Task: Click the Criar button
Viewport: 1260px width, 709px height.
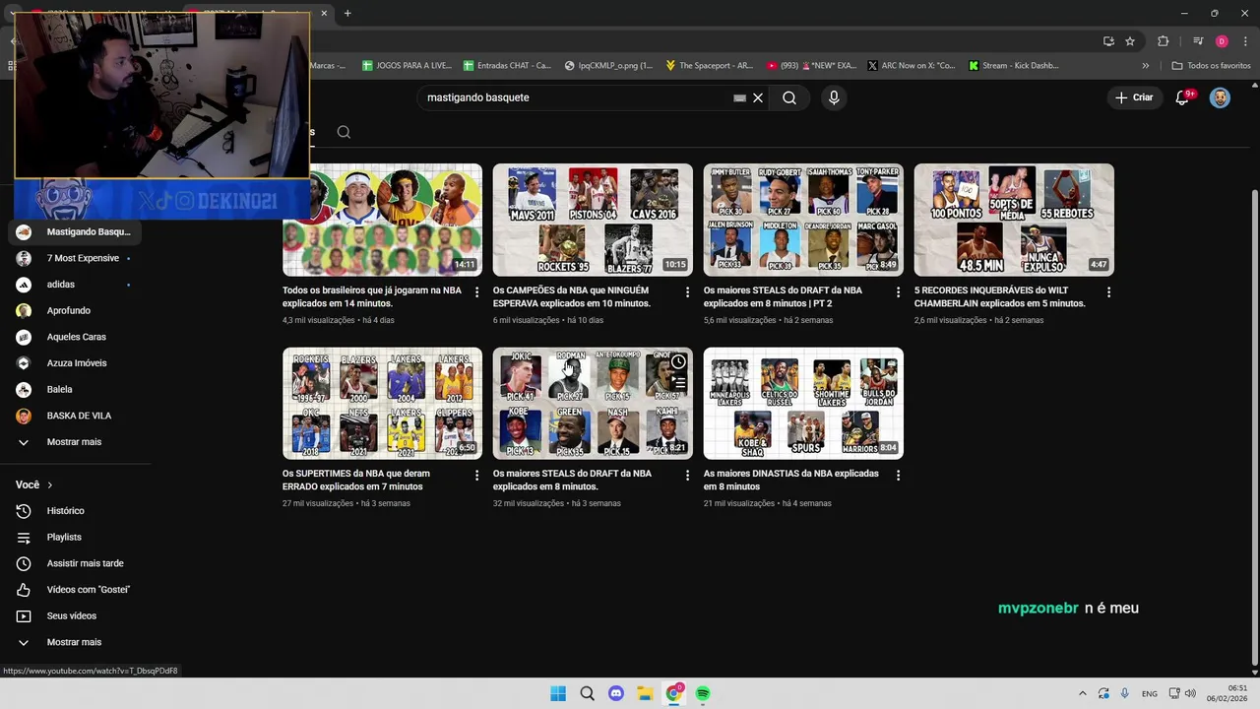Action: [1134, 97]
